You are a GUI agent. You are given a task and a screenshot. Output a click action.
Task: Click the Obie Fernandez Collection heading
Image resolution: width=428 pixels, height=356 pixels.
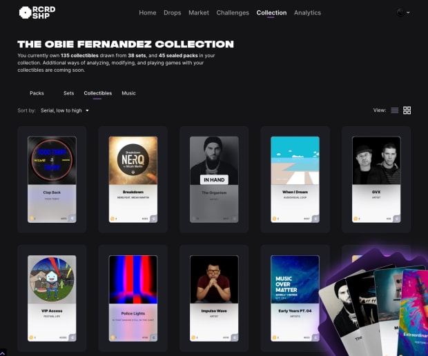coord(126,44)
